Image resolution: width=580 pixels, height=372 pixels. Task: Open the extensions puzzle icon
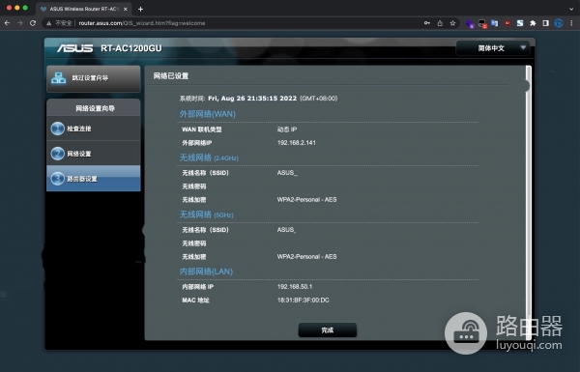533,23
